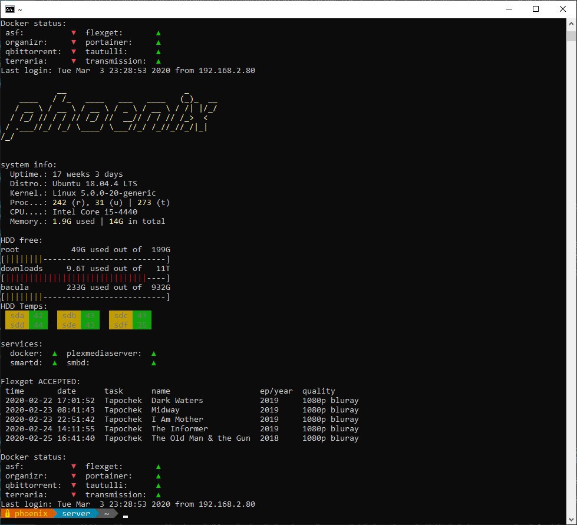577x525 pixels.
Task: Click the scrollbar down arrow
Action: click(x=571, y=519)
